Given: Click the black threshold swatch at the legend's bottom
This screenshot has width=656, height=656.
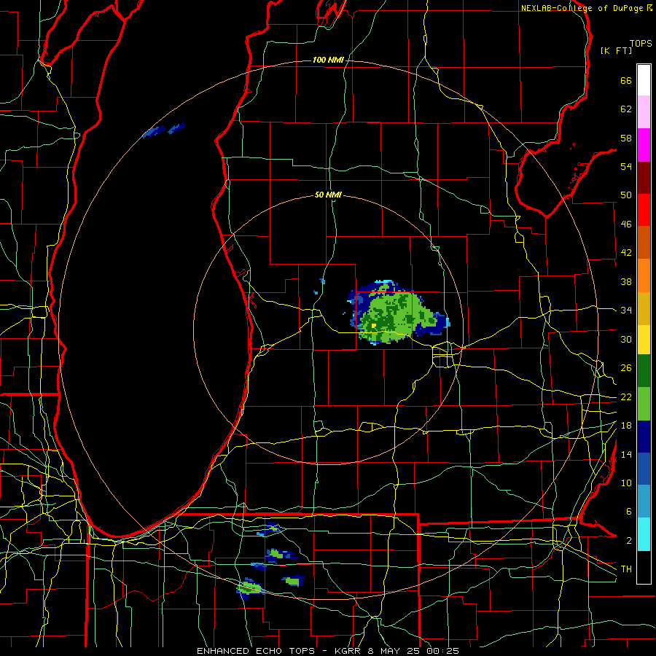Looking at the screenshot, I should (644, 567).
